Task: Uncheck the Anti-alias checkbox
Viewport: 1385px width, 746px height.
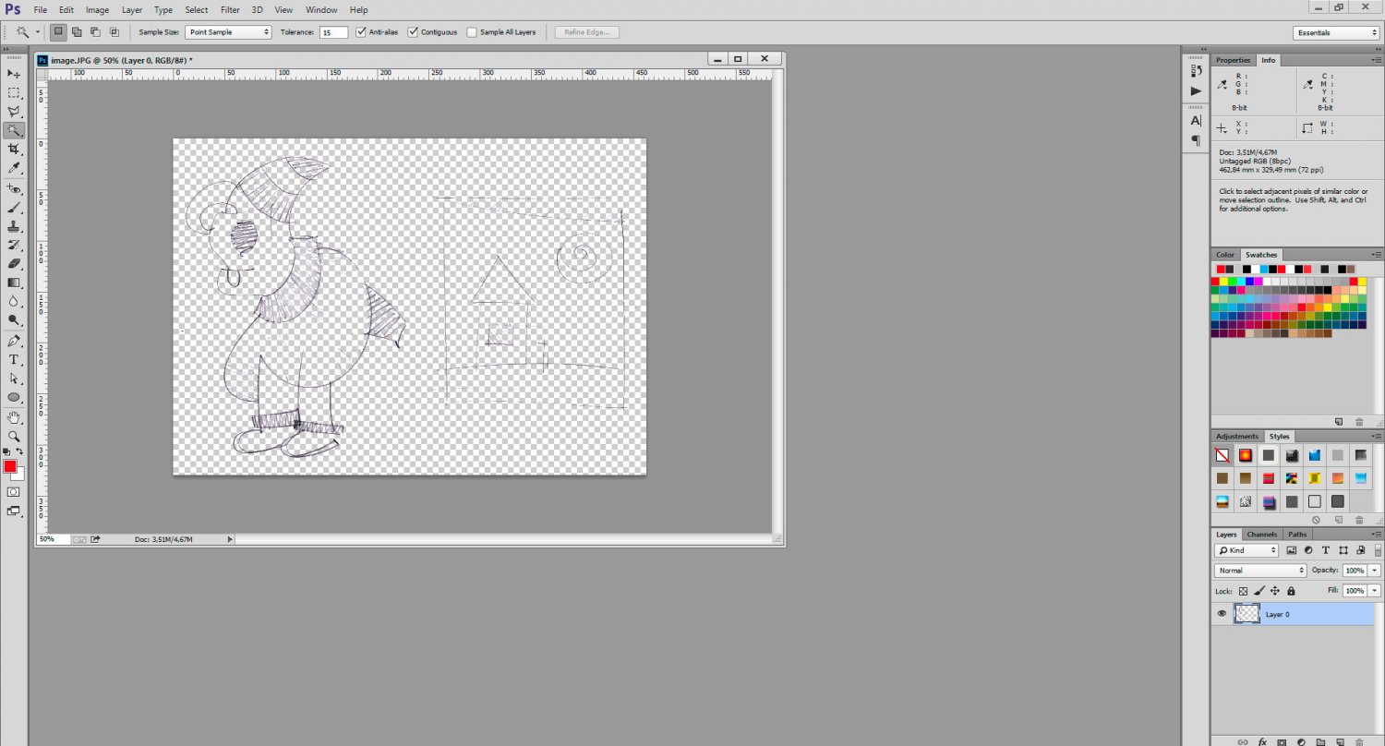Action: (361, 32)
